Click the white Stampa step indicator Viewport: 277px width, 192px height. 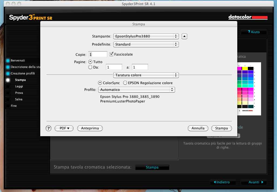pyautogui.click(x=8, y=80)
